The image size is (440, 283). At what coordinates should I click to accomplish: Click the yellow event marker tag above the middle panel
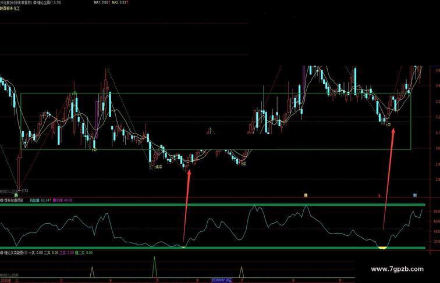(306, 195)
